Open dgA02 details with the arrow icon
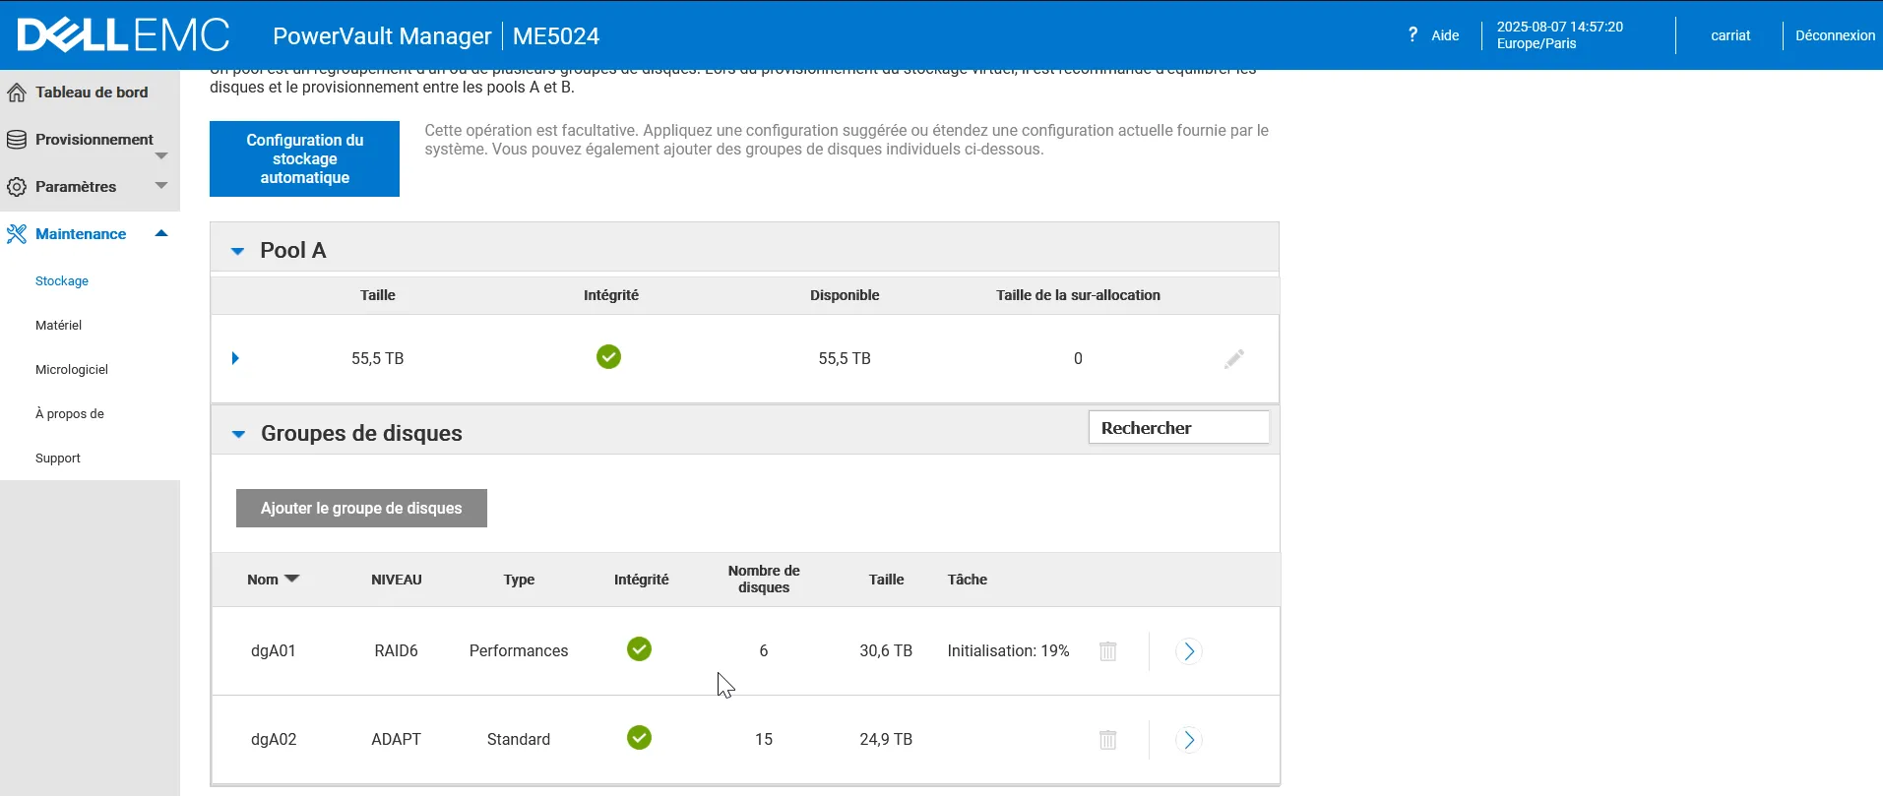Viewport: 1883px width, 796px height. pyautogui.click(x=1188, y=740)
